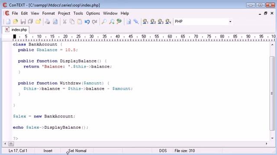Click the ConTEXT icon in menu bar
The image size is (277, 155).
coord(7,13)
